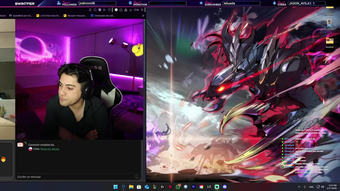Screen dimensions: 340x191
Task: Open the browser profile account icon
Action: (x=126, y=10)
